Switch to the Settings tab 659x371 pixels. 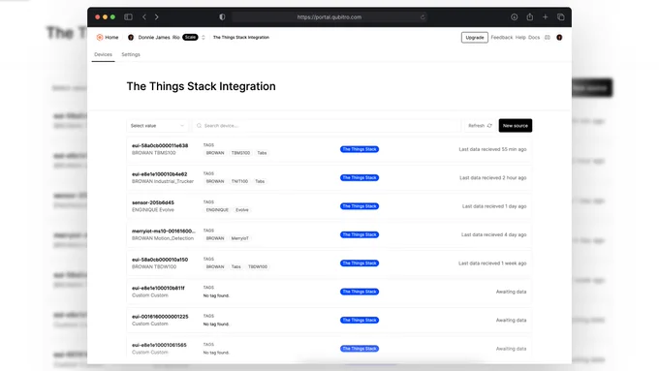point(131,54)
